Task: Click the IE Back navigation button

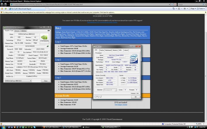Action: click(2, 5)
